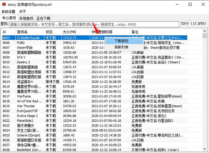Viewport: 209px width, 153px height.
Task: Sort by the 状态 column header
Action: [x=52, y=32]
